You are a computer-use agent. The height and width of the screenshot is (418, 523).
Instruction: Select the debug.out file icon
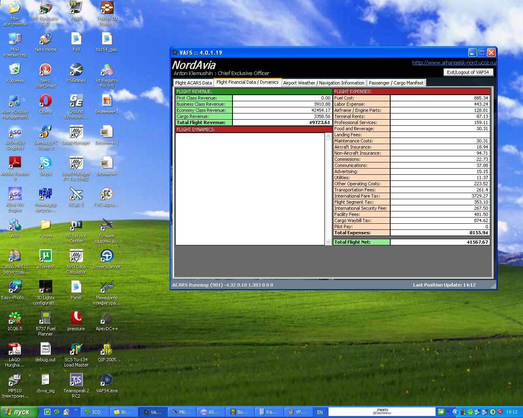click(x=45, y=352)
